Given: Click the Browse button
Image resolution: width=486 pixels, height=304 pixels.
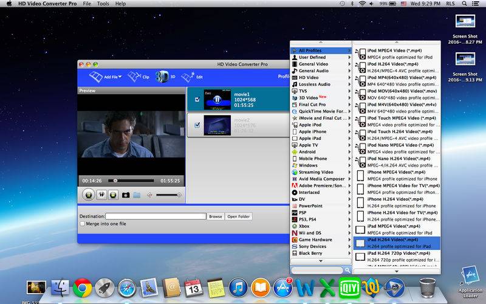Looking at the screenshot, I should 216,216.
